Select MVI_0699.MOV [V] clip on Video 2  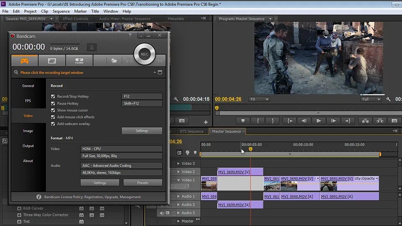[240, 172]
